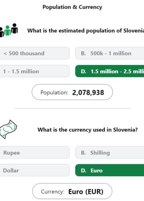The height and width of the screenshot is (201, 144).
Task: Click the Population 2,078,938 result pill
Action: [x=72, y=92]
